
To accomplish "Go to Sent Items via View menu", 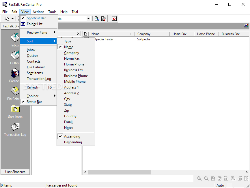I will (x=38, y=73).
